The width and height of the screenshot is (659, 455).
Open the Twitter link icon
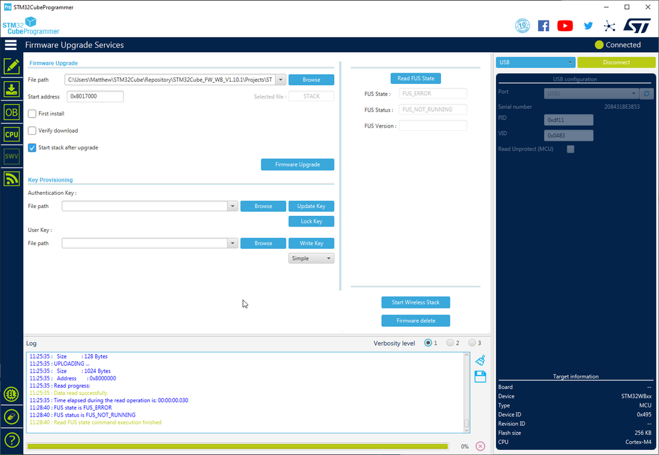588,26
